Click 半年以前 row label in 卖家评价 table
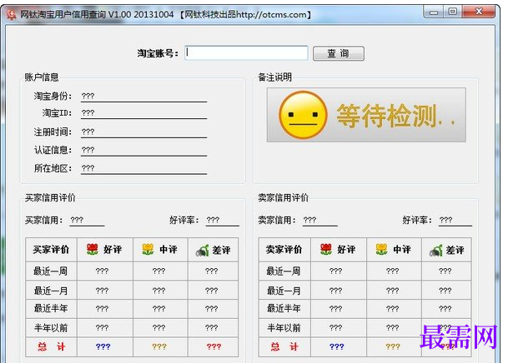This screenshot has width=513, height=363. 284,327
